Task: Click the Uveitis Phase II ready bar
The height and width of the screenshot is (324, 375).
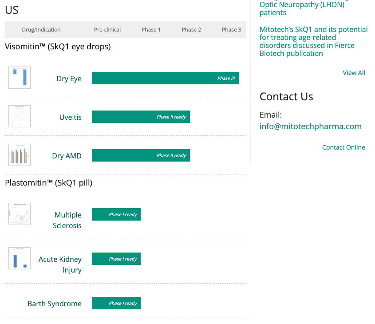Action: [x=141, y=117]
